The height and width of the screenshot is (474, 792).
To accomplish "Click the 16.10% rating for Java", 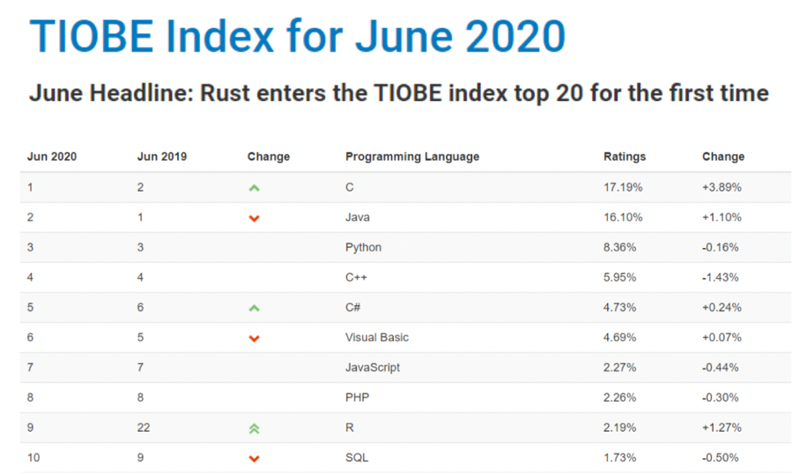I will point(623,217).
